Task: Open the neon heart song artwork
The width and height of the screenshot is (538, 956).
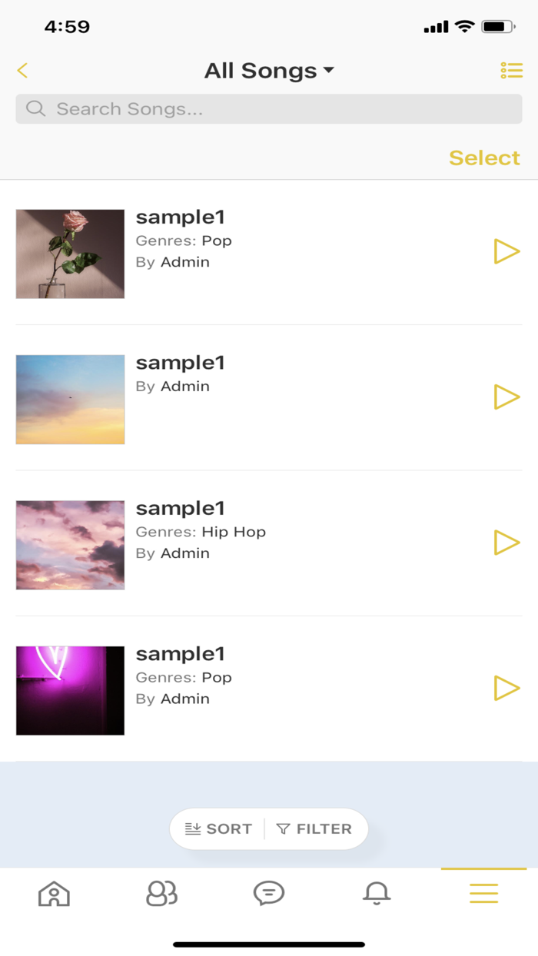Action: click(69, 690)
